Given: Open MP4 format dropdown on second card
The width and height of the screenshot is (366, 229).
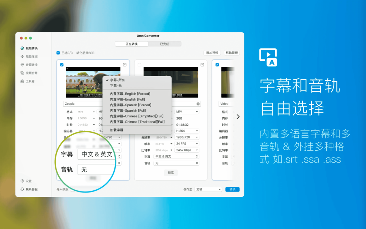Looking at the screenshot, I should coord(187,112).
